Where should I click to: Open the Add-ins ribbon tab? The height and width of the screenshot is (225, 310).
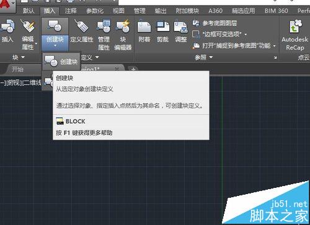[187, 11]
